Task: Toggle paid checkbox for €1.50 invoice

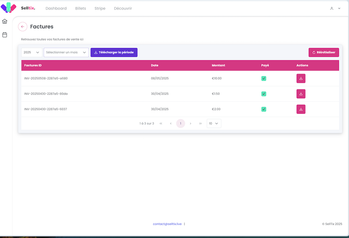Action: coord(263,94)
